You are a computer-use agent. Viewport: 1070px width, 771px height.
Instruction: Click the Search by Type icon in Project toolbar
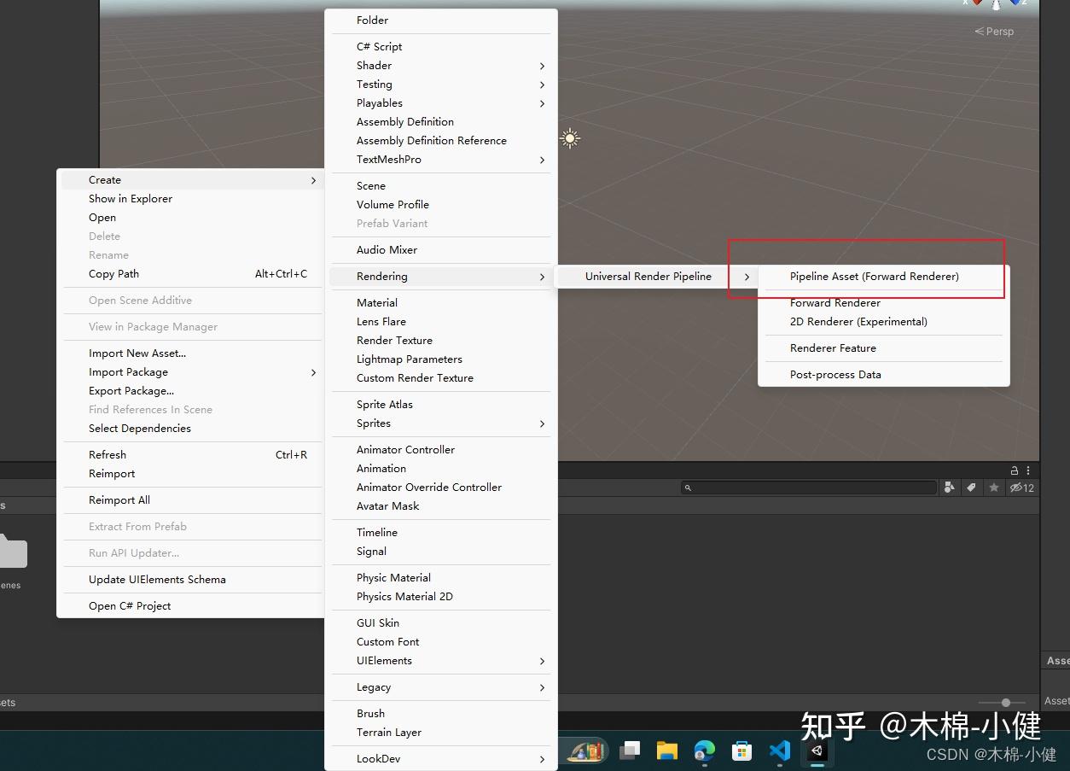click(950, 488)
